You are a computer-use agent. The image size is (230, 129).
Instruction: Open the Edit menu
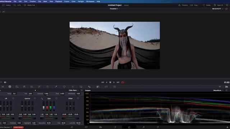(20, 1)
